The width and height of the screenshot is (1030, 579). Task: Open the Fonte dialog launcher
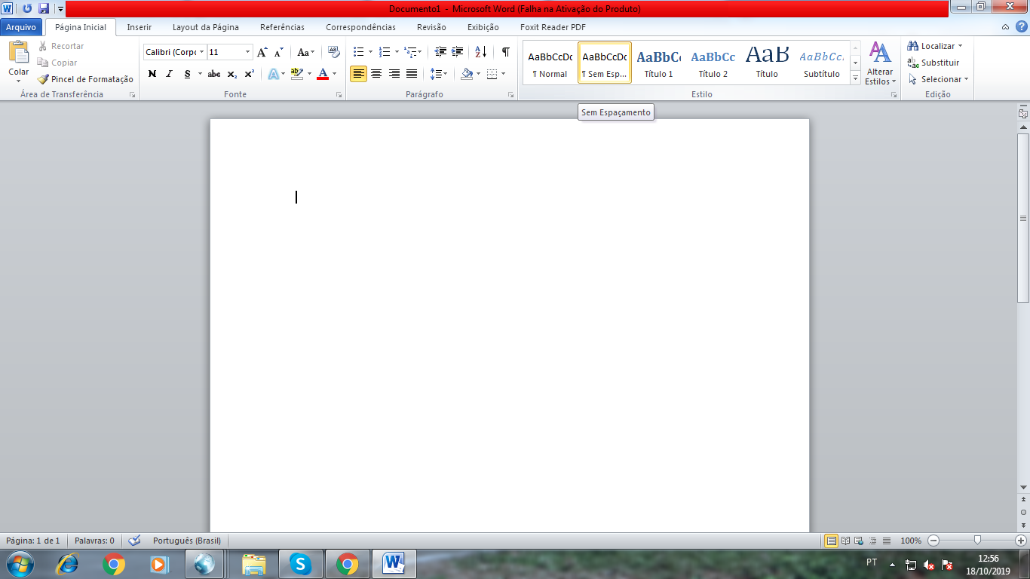339,95
